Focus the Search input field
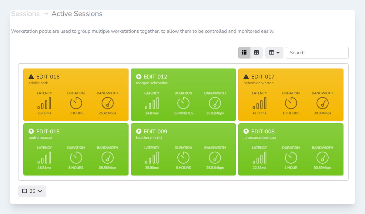 click(317, 53)
